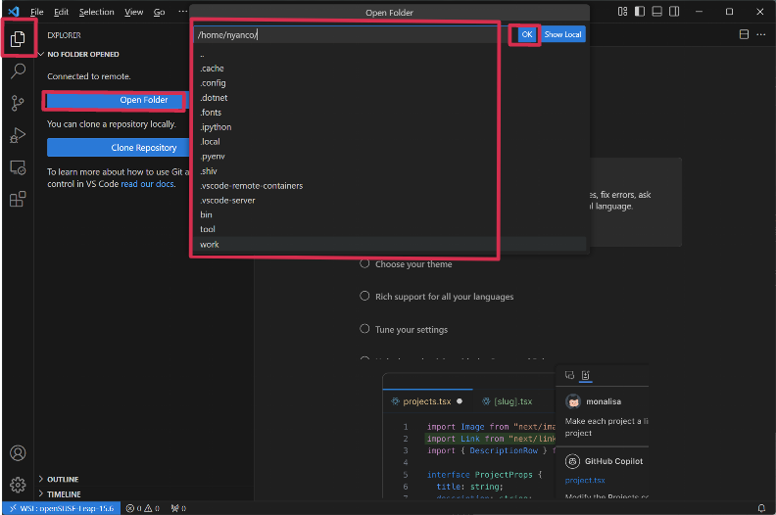This screenshot has width=776, height=515.
Task: Follow the read our docs link
Action: (148, 184)
